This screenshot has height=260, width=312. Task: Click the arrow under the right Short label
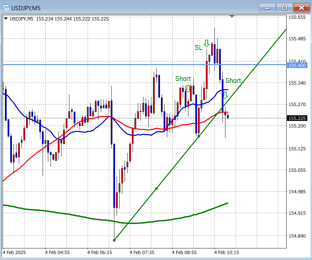tap(225, 95)
